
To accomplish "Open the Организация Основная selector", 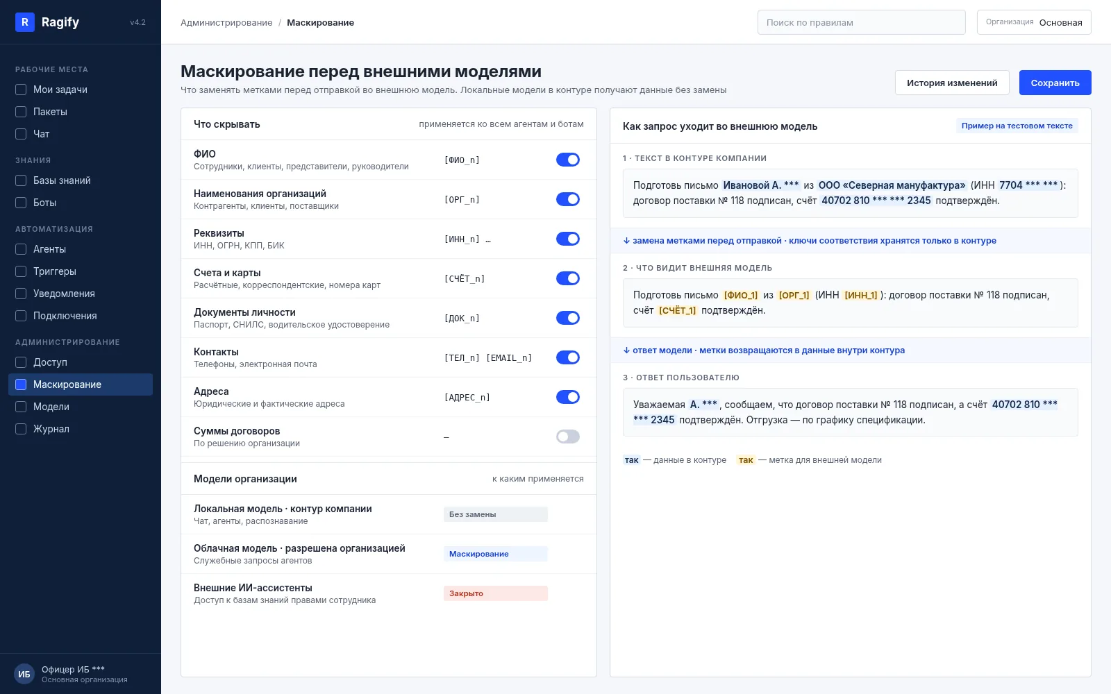I will (1034, 22).
